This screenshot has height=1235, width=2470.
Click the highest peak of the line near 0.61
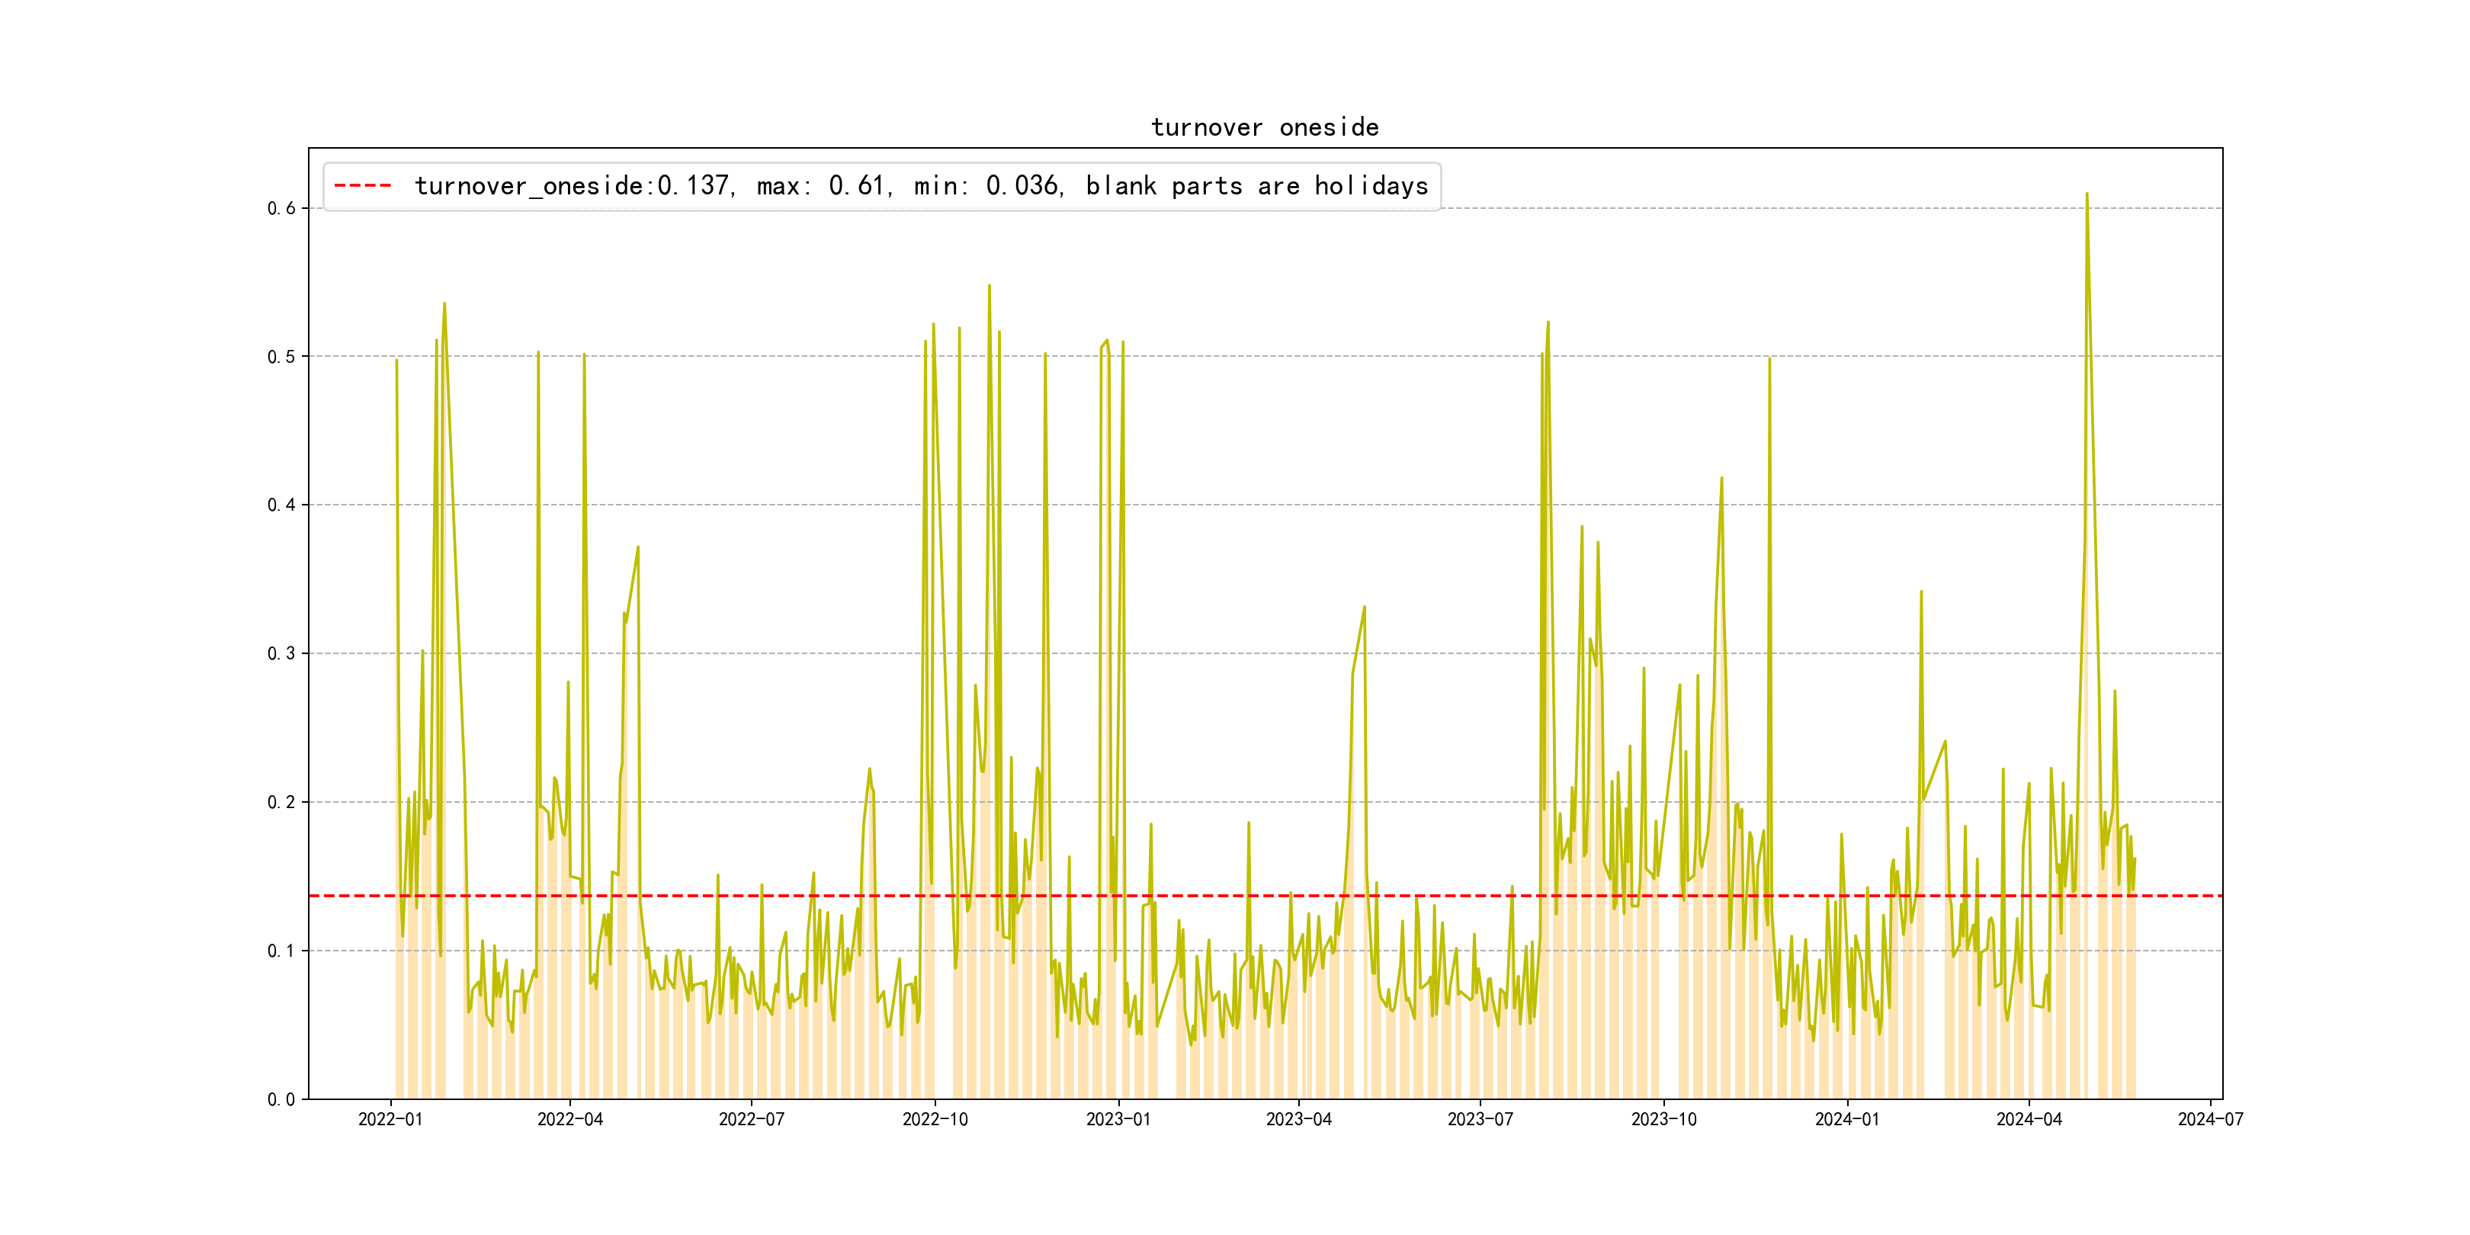pos(2086,194)
